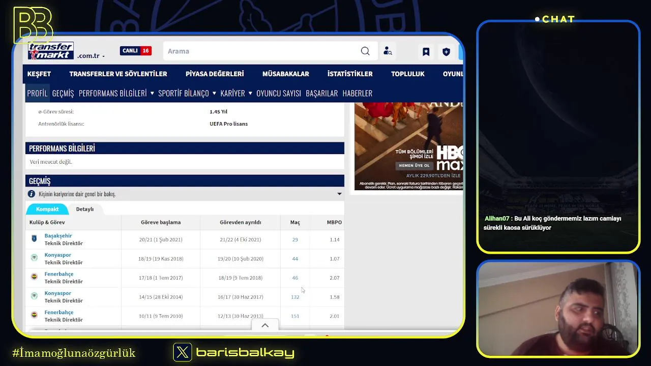This screenshot has height=366, width=651.
Task: Select the GEÇMİŞ sub-navigation tab
Action: pos(63,93)
